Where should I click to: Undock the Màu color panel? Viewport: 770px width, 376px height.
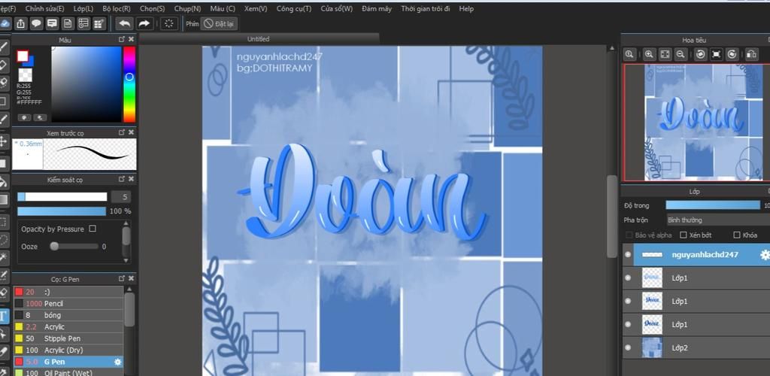[x=121, y=39]
